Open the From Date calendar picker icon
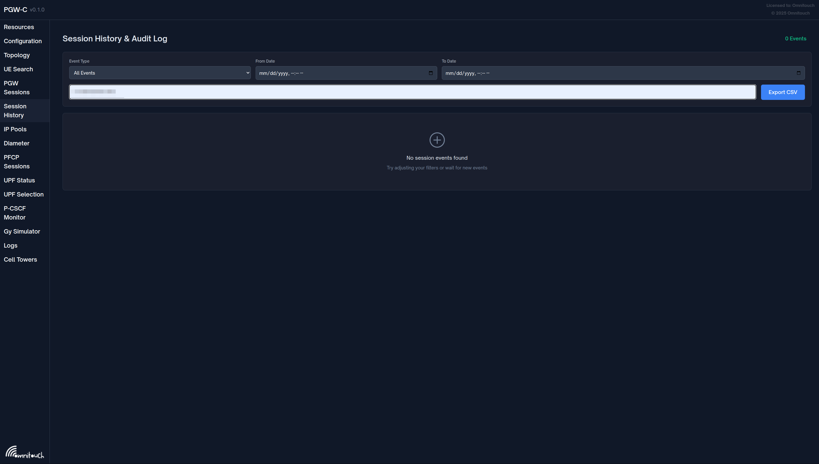The height and width of the screenshot is (464, 819). pos(431,73)
